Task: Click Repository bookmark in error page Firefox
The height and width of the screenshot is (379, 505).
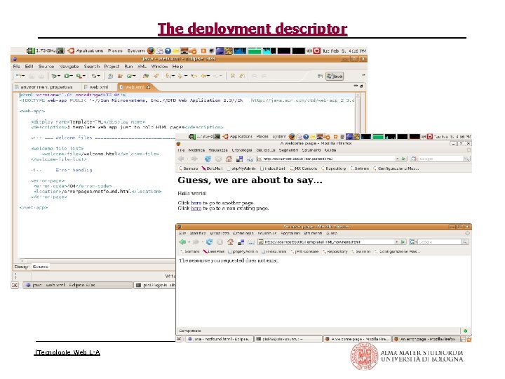Action: tap(335, 251)
